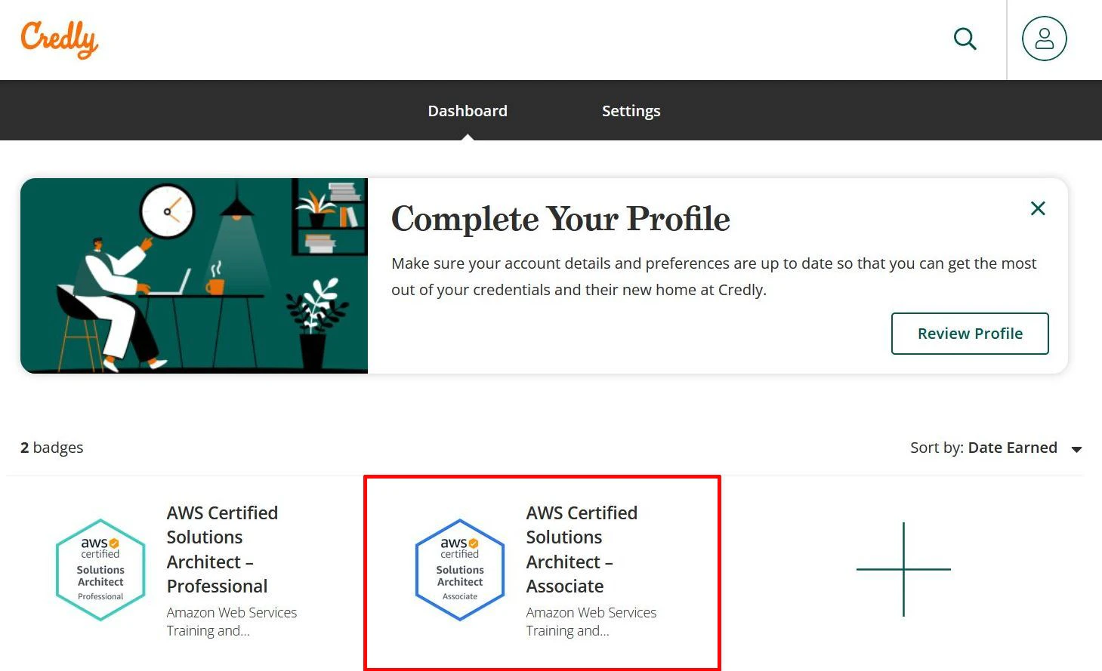Click the 'Make sure your account details' paragraph

[x=714, y=276]
